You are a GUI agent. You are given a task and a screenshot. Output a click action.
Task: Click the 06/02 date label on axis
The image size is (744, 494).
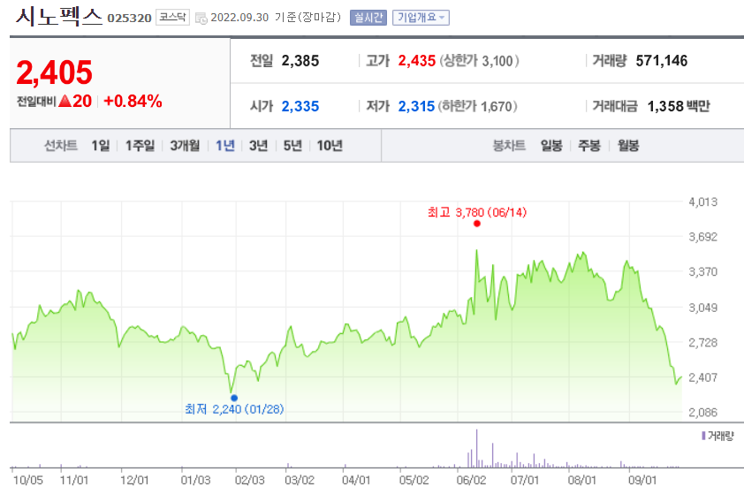coord(471,480)
